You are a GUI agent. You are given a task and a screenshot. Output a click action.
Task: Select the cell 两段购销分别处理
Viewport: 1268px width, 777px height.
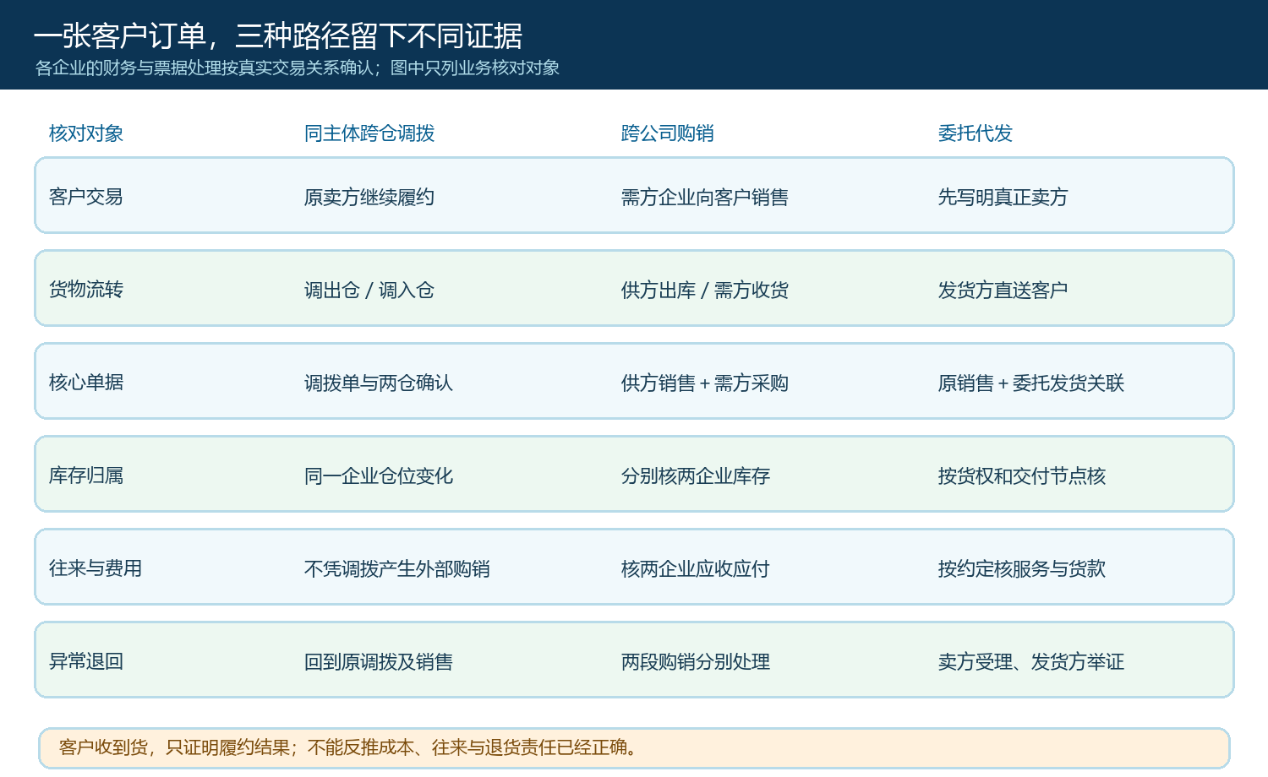pyautogui.click(x=695, y=661)
